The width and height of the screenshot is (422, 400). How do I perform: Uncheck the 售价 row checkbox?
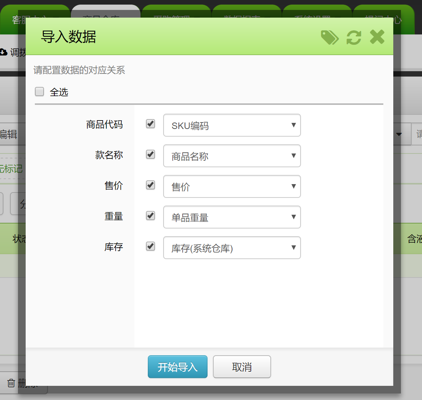point(150,185)
